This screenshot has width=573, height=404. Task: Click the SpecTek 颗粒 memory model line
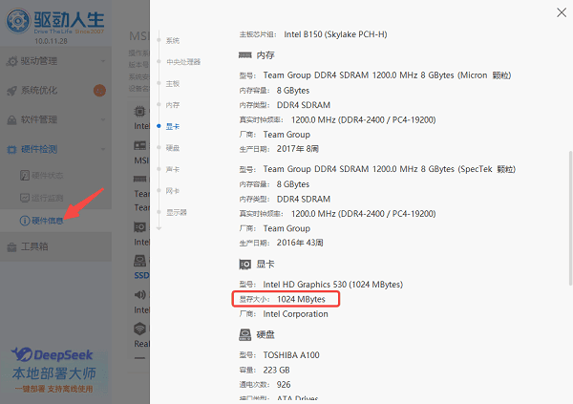377,169
